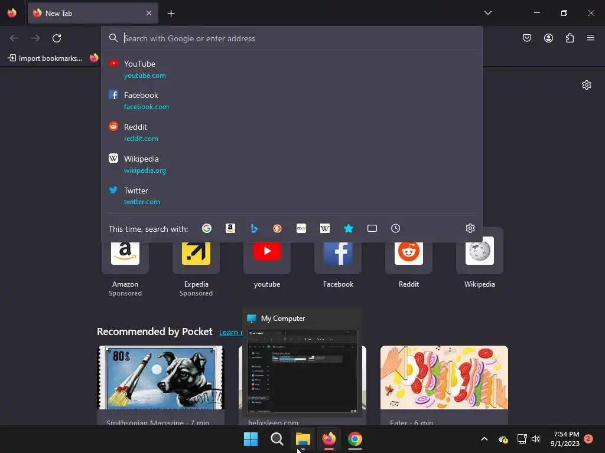Search history using the clock icon
Screen dimensions: 605x453
point(395,228)
